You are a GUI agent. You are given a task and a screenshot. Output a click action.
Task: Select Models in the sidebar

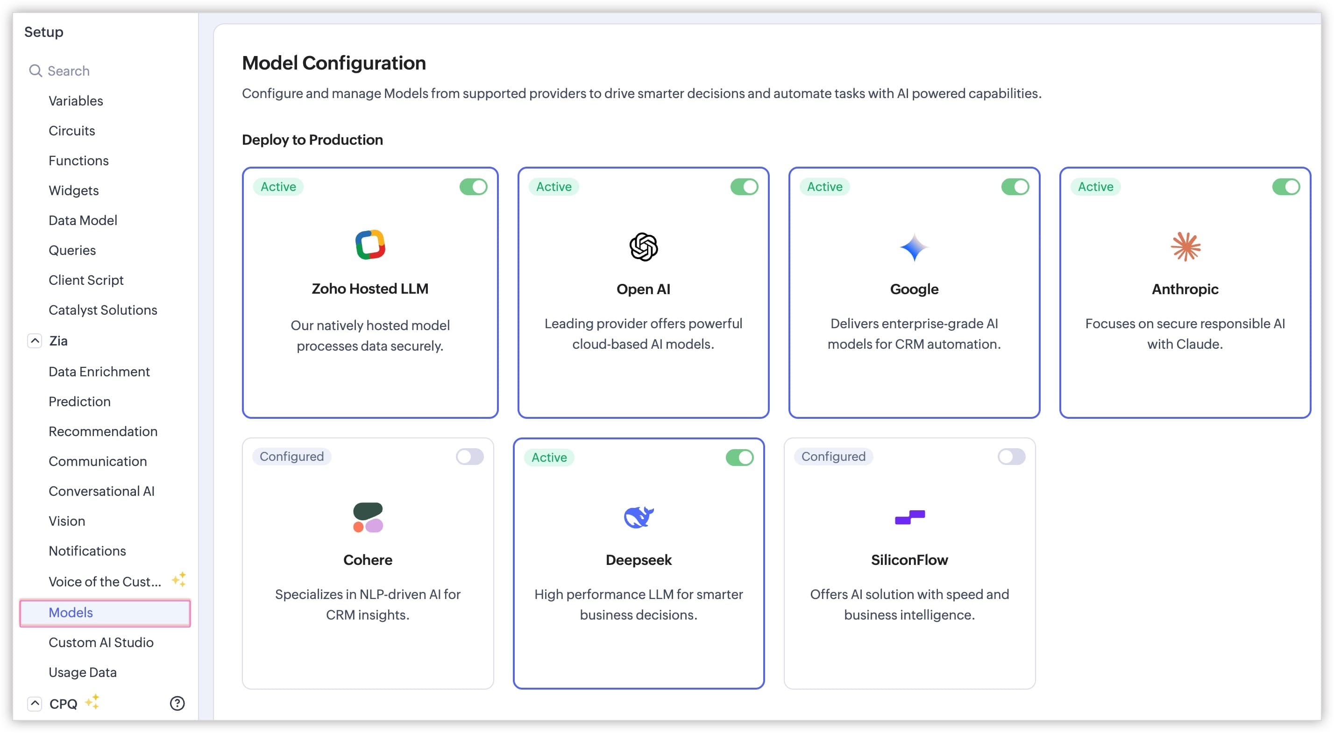coord(105,613)
